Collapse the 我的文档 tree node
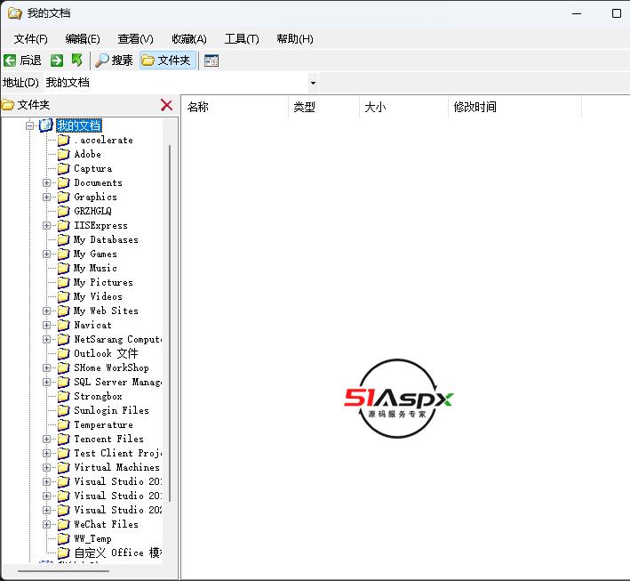 coord(30,125)
